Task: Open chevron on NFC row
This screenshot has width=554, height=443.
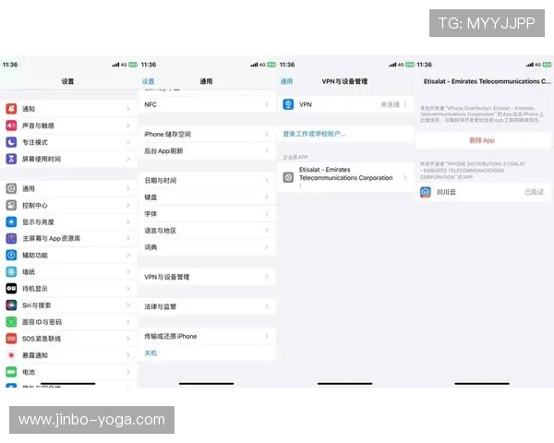Action: [267, 104]
